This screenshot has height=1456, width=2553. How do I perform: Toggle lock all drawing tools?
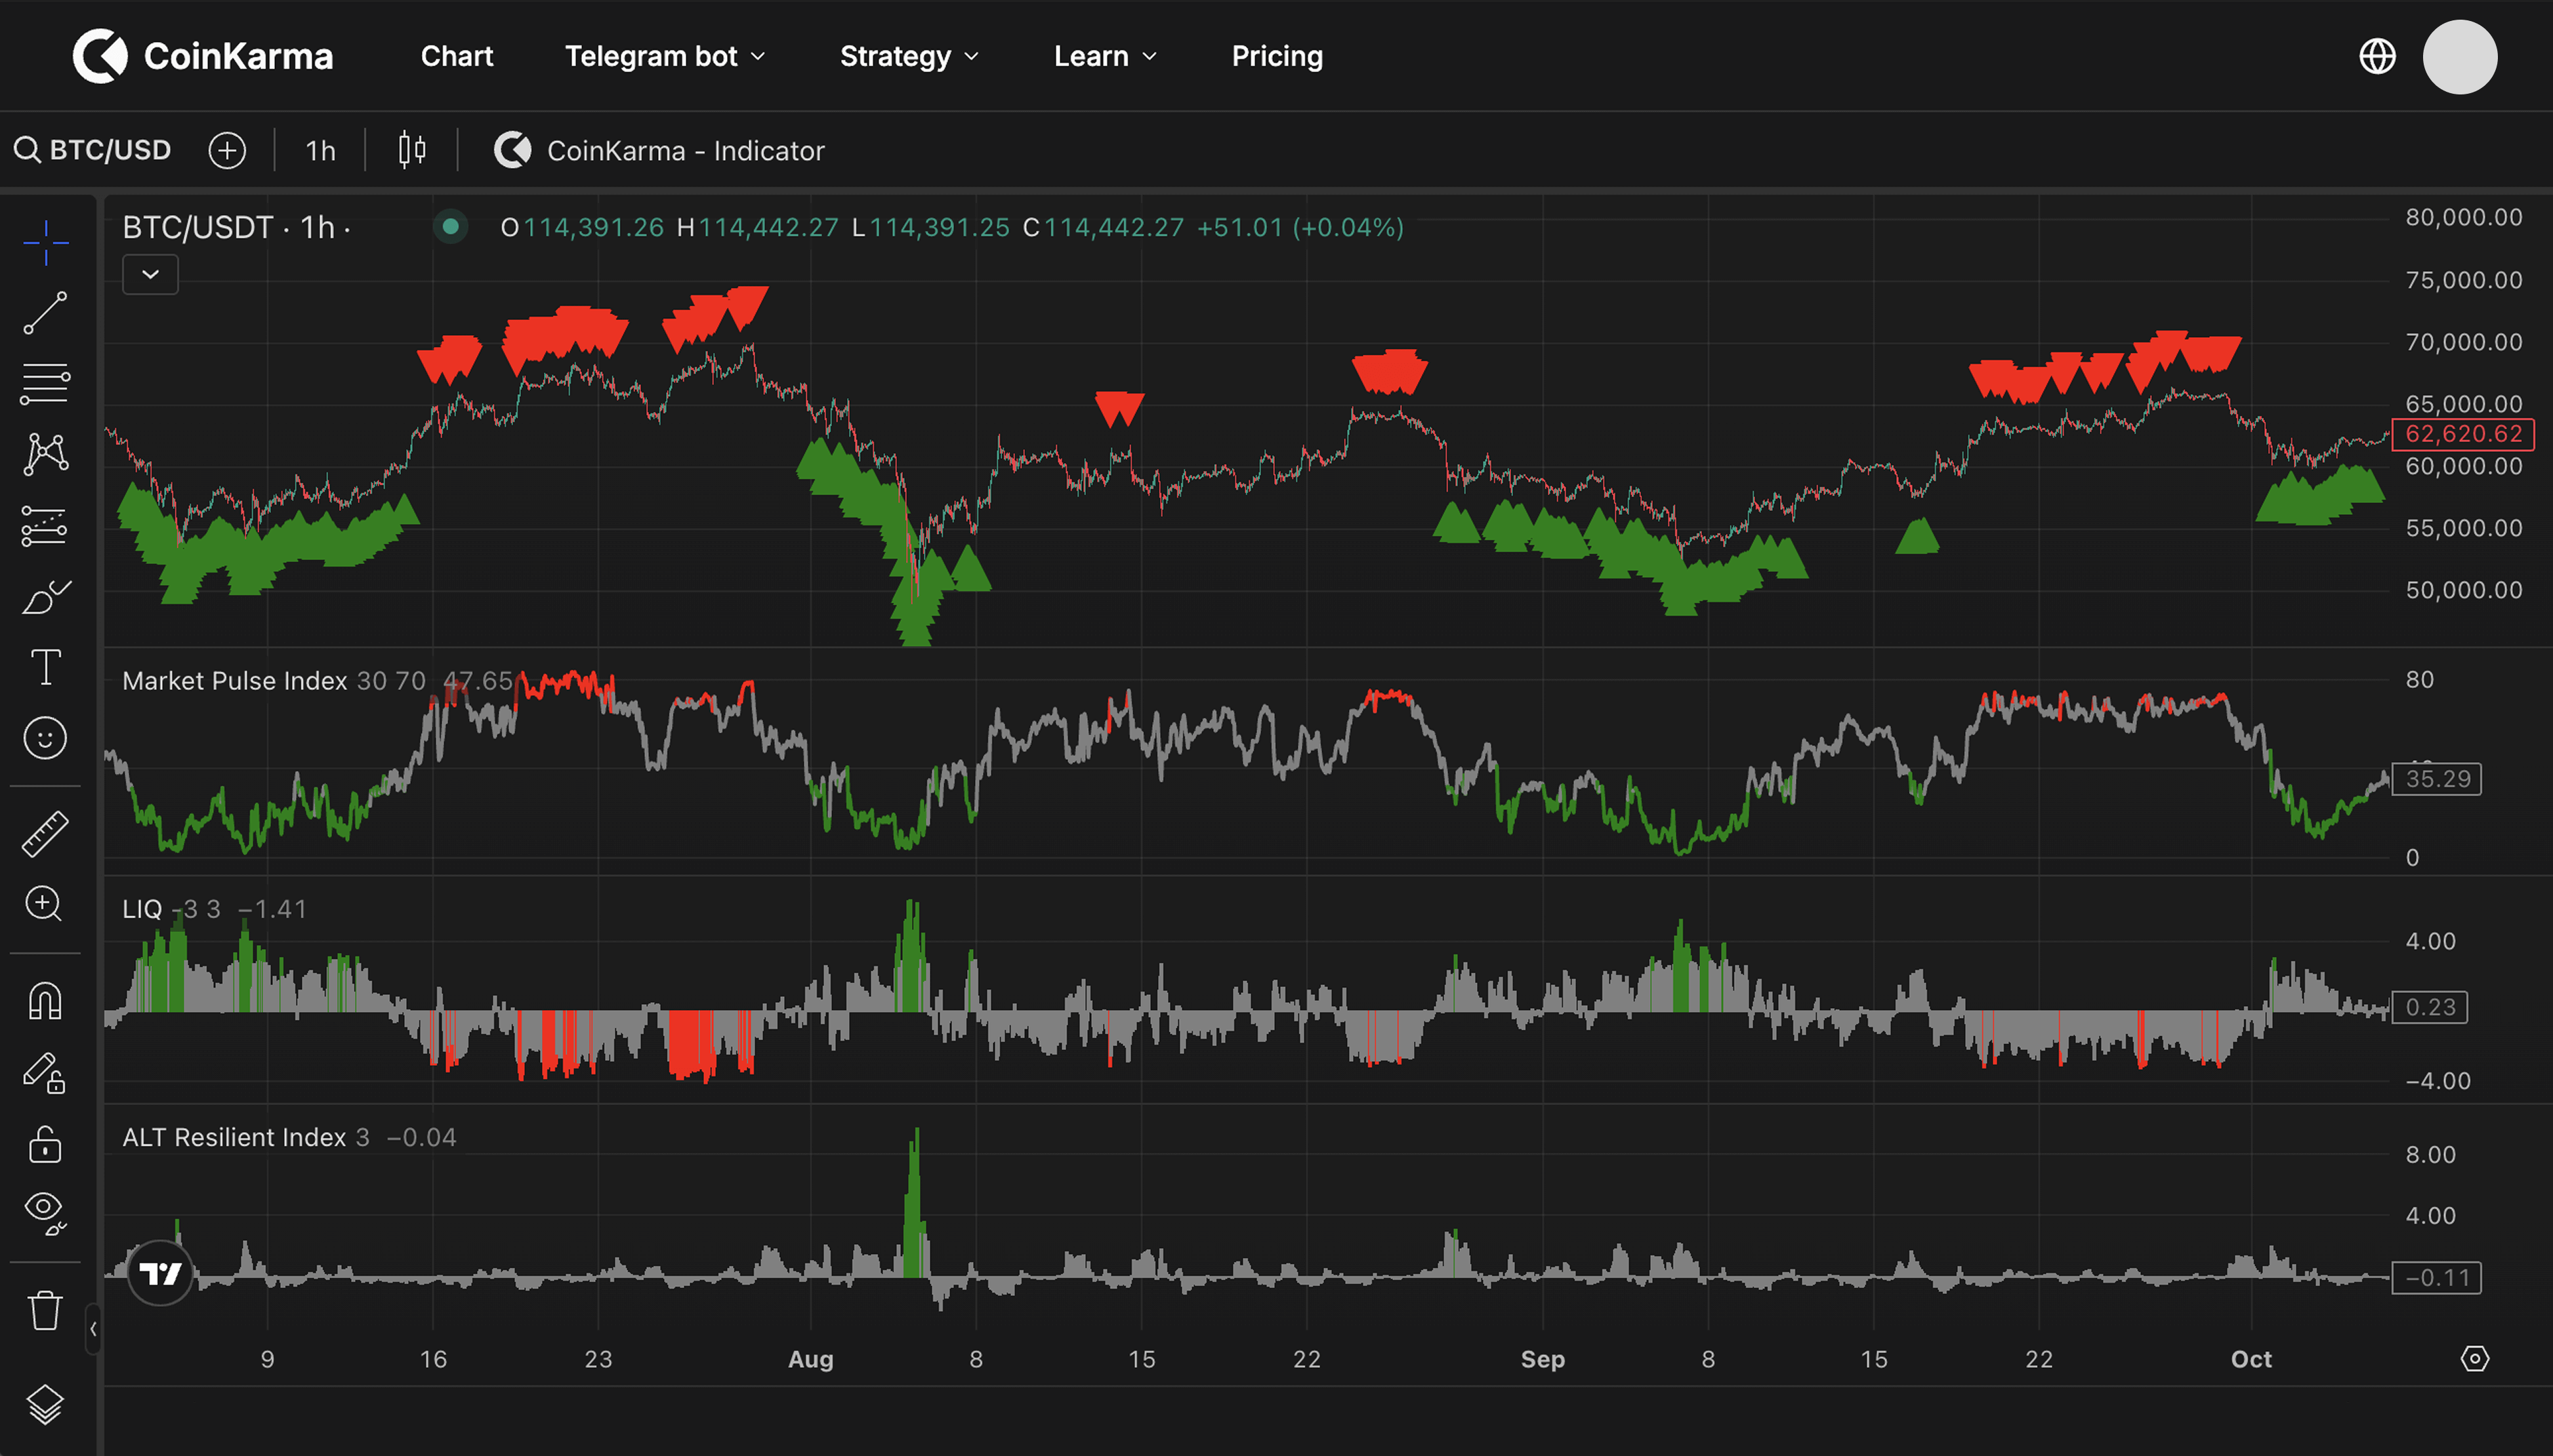45,1144
